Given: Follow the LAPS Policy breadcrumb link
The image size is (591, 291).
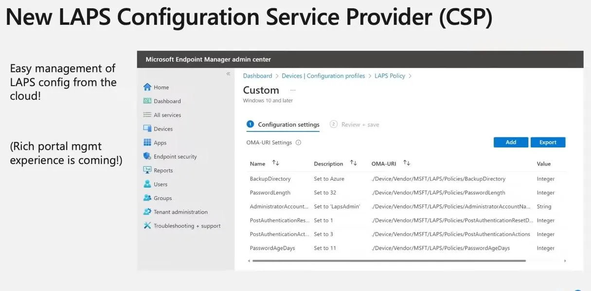Looking at the screenshot, I should click(x=390, y=76).
